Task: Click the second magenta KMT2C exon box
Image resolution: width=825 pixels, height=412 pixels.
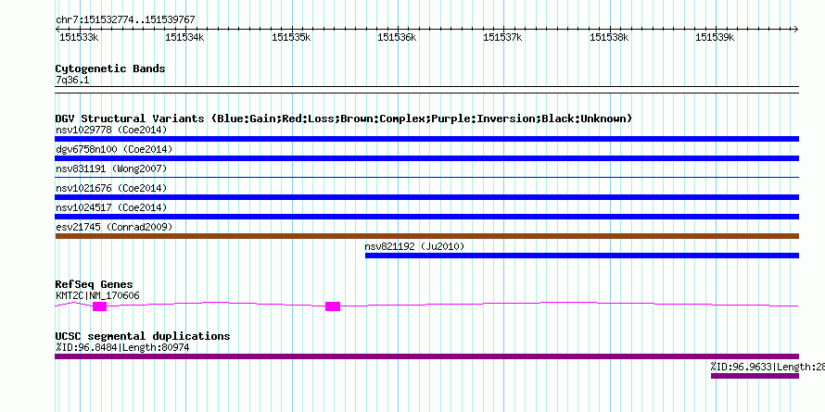Action: 333,306
